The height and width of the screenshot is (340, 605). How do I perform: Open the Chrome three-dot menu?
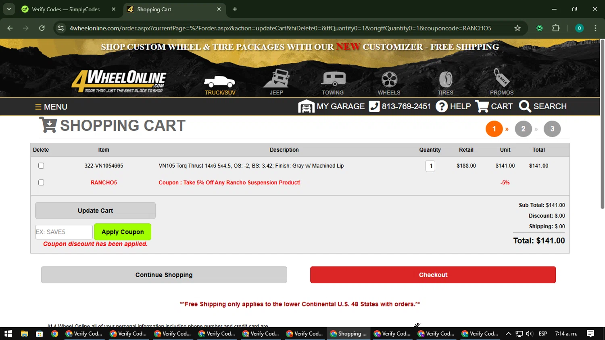point(595,28)
